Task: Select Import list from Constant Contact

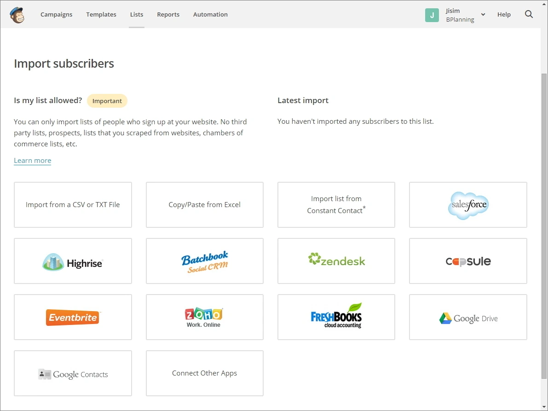Action: click(336, 205)
